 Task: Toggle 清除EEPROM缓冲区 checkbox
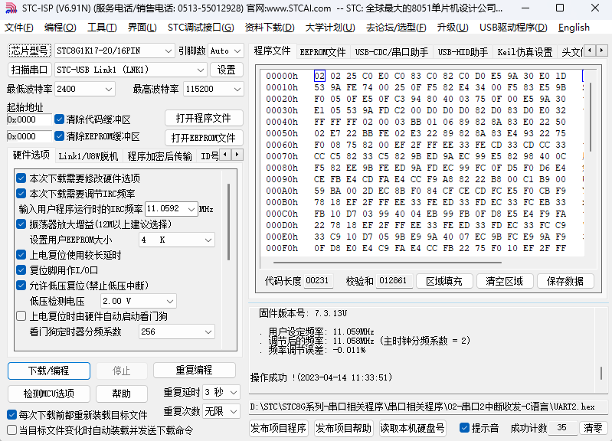pos(59,136)
